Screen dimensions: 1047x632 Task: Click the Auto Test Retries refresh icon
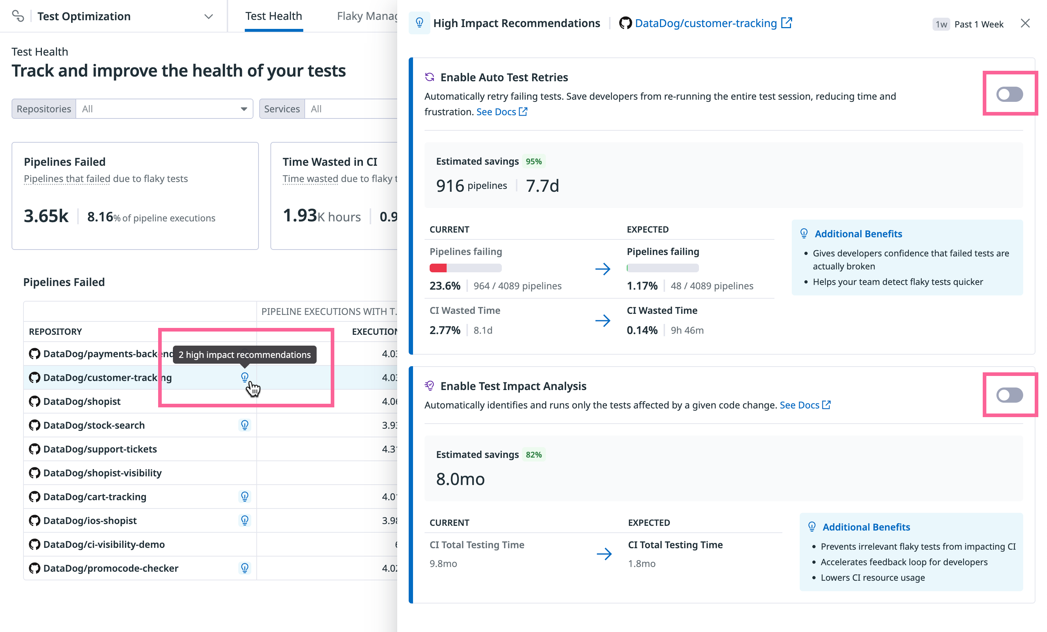430,77
